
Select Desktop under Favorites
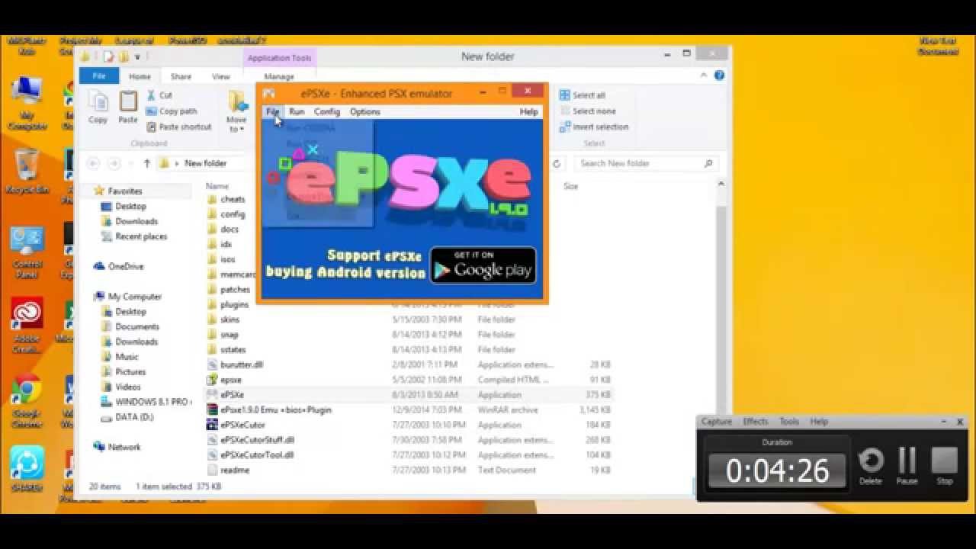124,207
